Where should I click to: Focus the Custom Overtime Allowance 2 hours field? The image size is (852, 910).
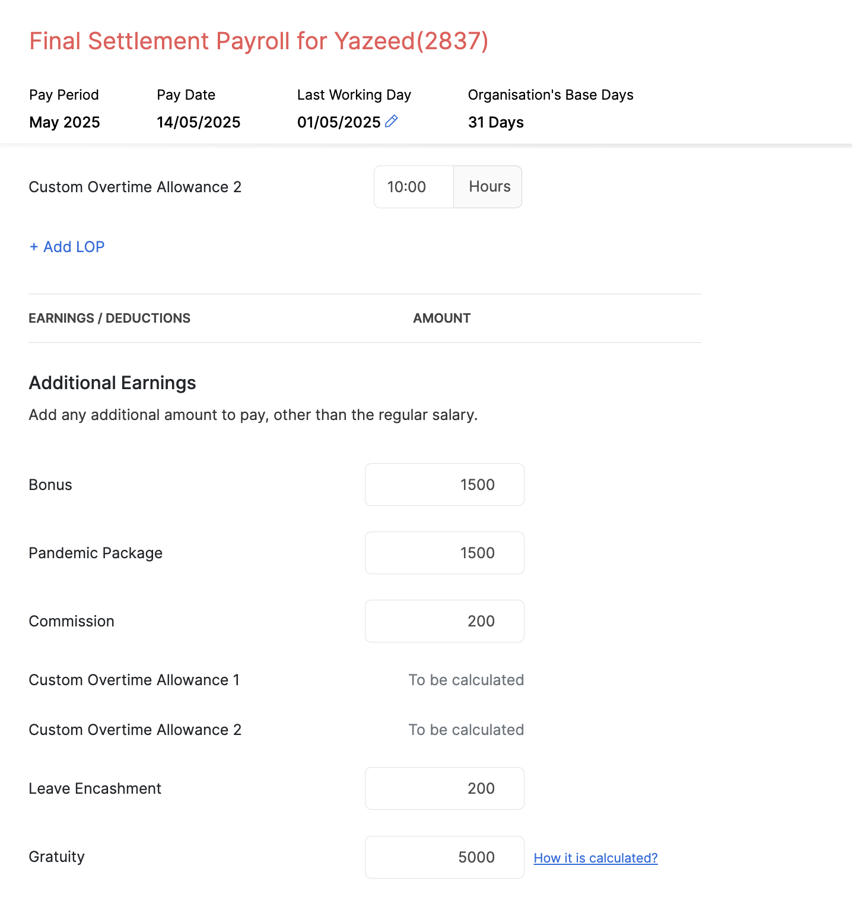[x=414, y=187]
